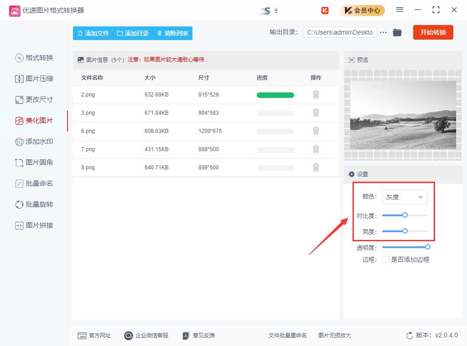
Task: Expand the output directory options via ellipsis
Action: [383, 32]
